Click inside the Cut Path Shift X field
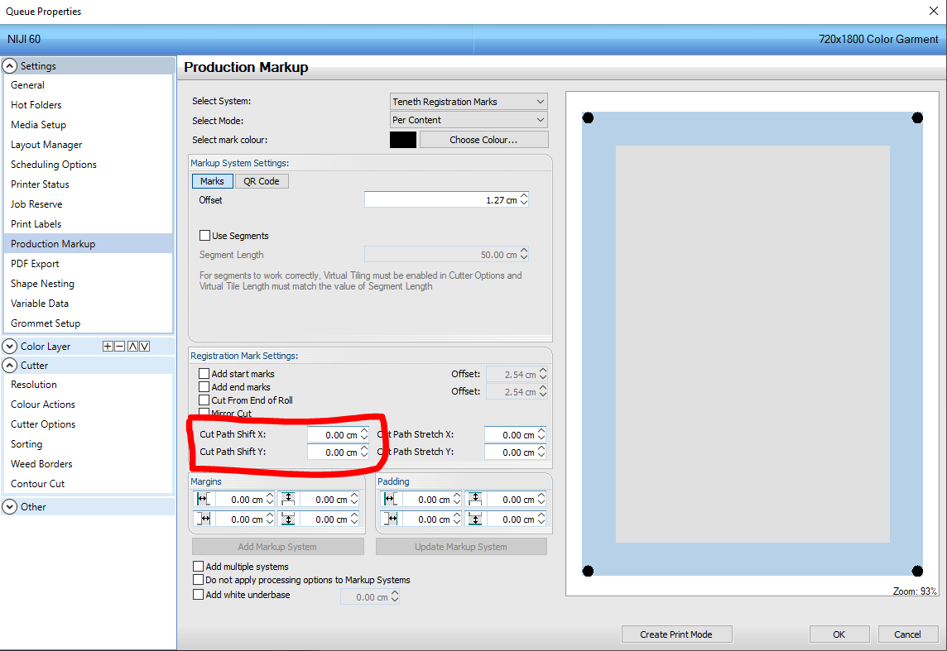The width and height of the screenshot is (947, 651). [335, 433]
